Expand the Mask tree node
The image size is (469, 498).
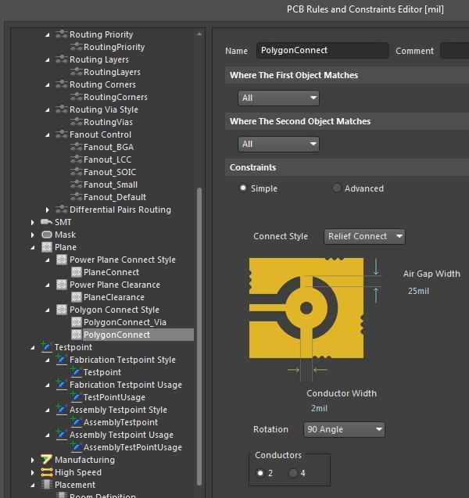point(32,235)
